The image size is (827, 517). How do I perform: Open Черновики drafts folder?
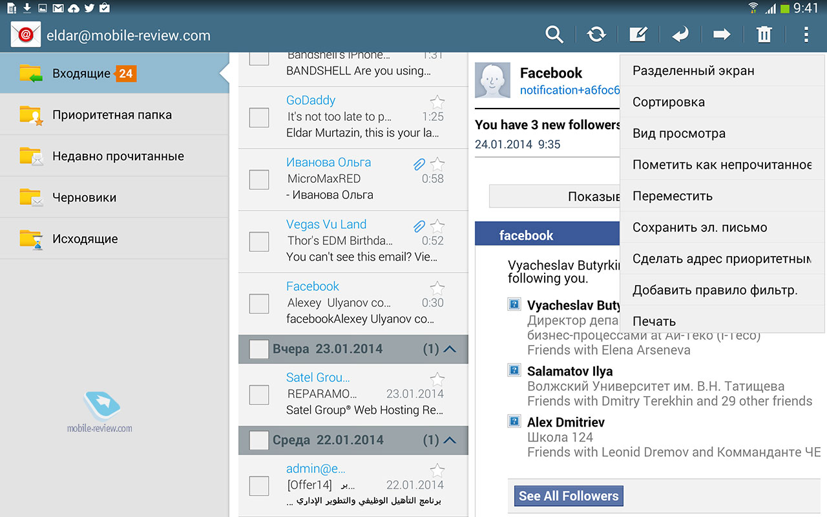pyautogui.click(x=114, y=197)
